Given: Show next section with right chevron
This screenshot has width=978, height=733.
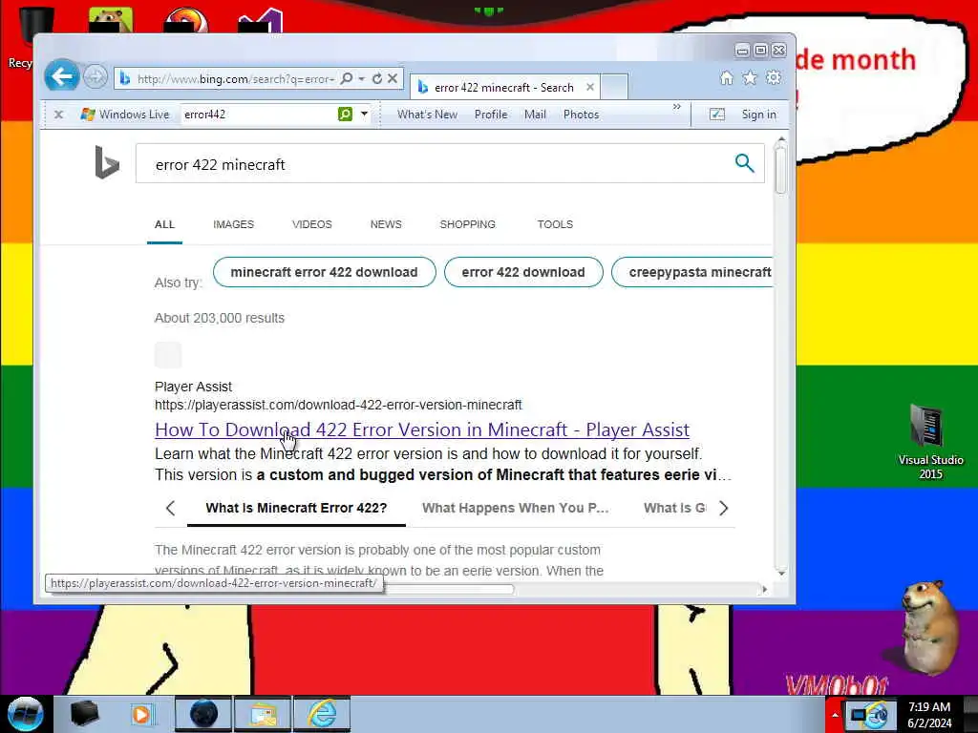Looking at the screenshot, I should tap(724, 508).
